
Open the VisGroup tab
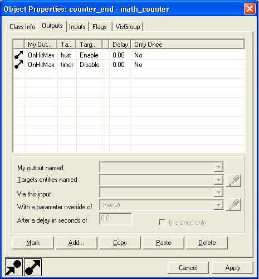click(128, 27)
